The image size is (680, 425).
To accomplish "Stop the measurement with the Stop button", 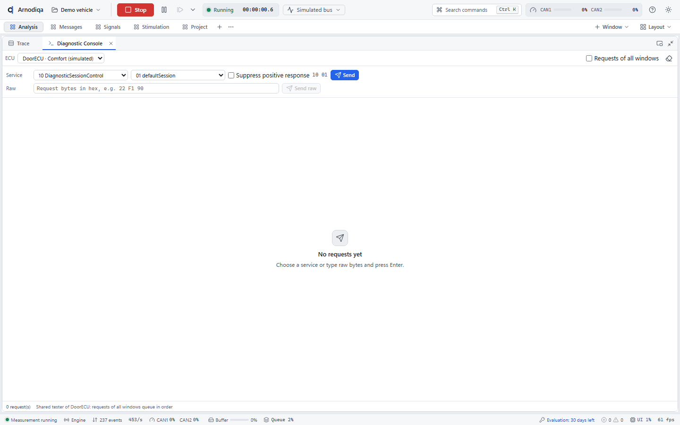I will point(136,10).
